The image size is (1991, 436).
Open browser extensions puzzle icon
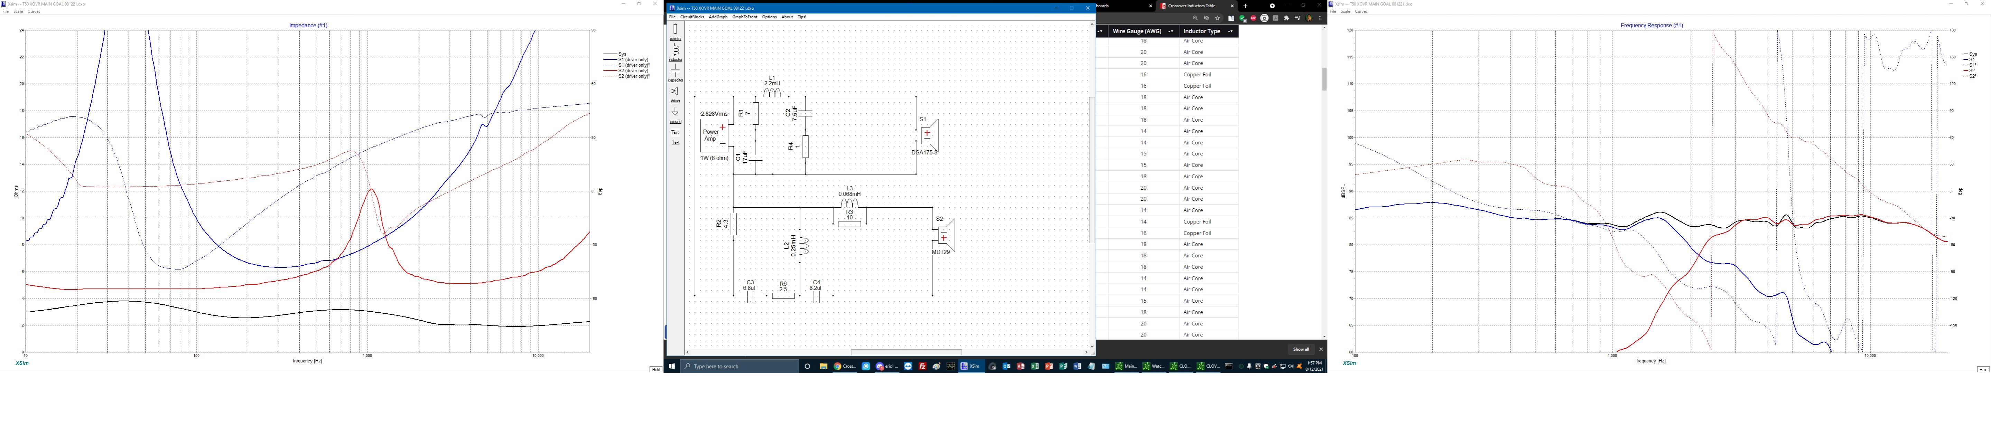(x=1286, y=18)
